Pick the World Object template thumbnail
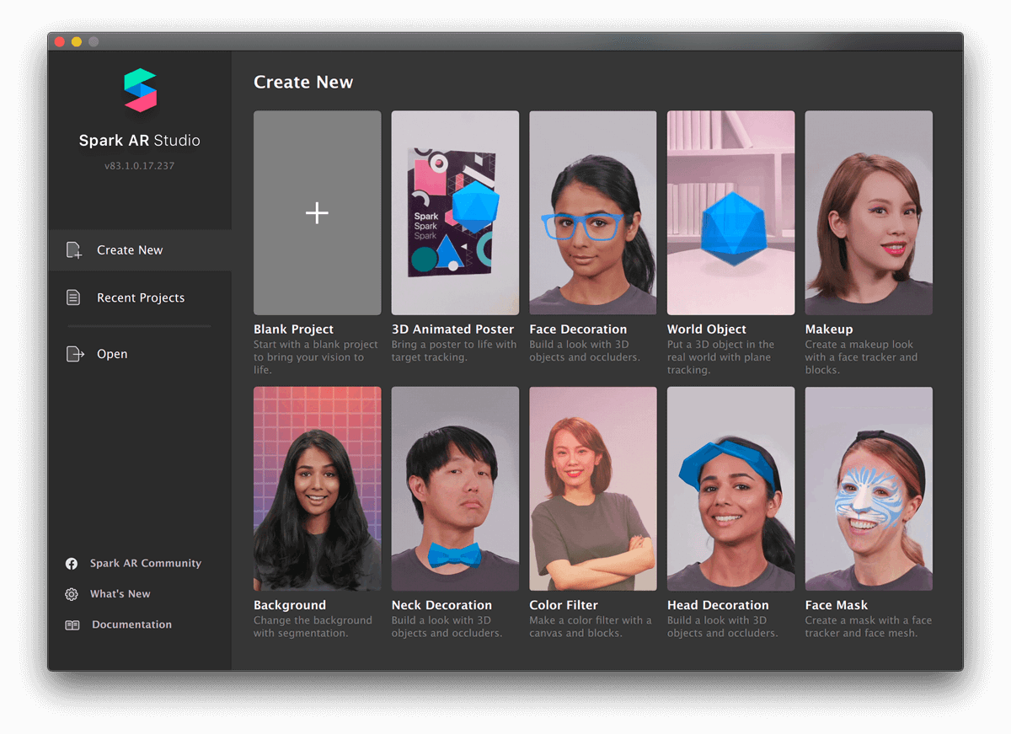This screenshot has height=734, width=1011. pyautogui.click(x=730, y=213)
